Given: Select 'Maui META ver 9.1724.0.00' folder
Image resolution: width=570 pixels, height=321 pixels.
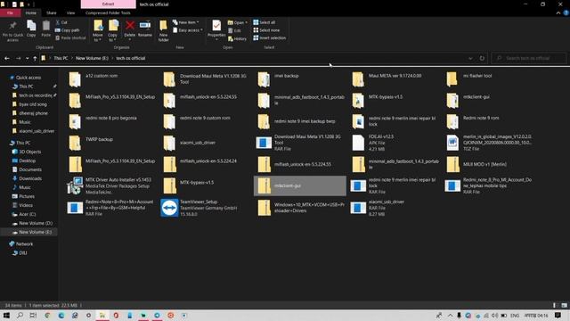Looking at the screenshot, I should [x=387, y=79].
